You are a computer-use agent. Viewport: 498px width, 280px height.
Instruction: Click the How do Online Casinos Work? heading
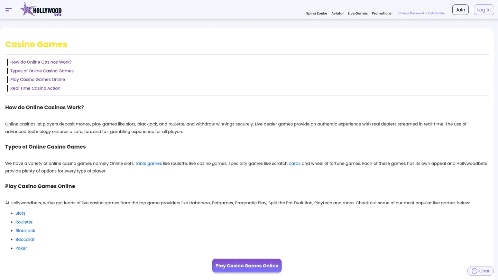[x=45, y=108]
